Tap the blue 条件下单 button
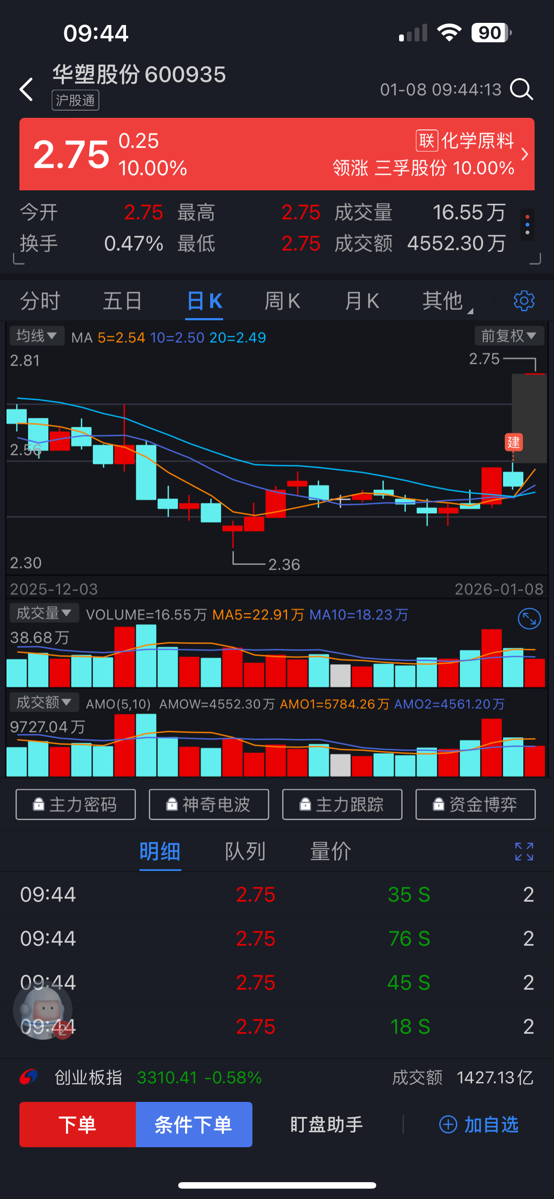Viewport: 554px width, 1199px height. [x=194, y=1124]
